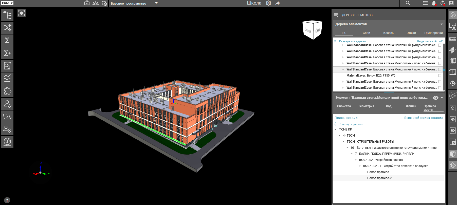457x205 pixels.
Task: Click the 3D view orientation cube
Action: [x=312, y=30]
